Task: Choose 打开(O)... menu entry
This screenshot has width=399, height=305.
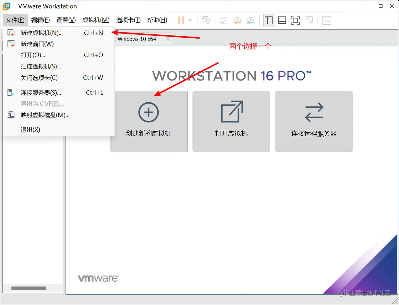Action: point(59,55)
